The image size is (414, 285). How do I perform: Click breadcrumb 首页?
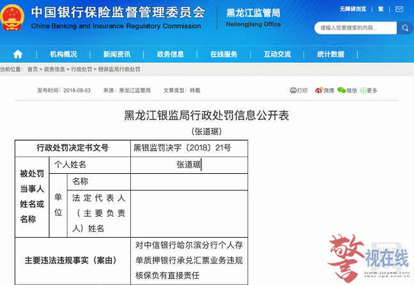click(33, 69)
